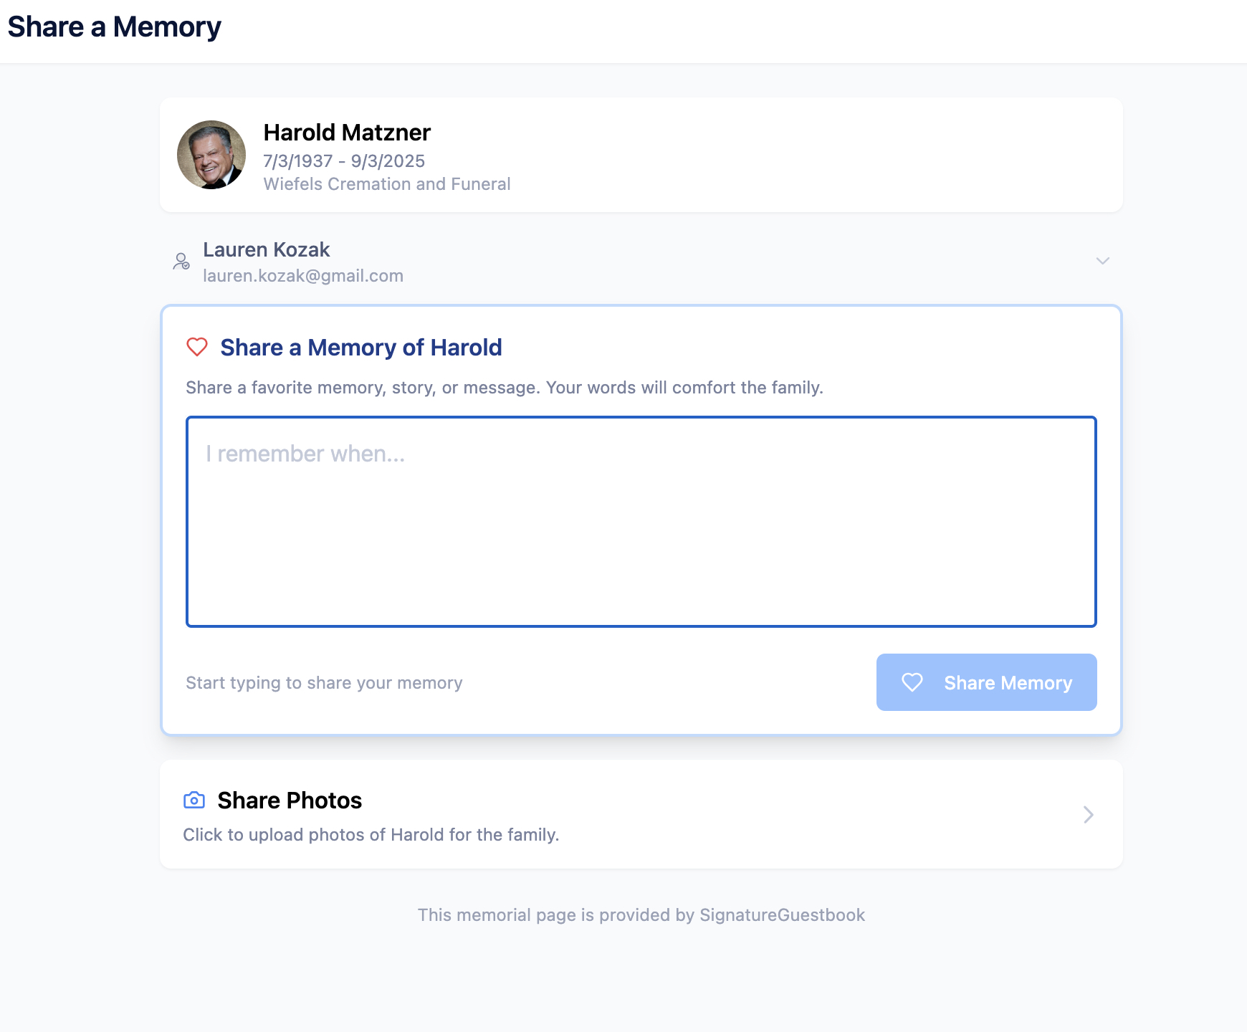Click the "Share a Memory of Harold" heading

[361, 348]
